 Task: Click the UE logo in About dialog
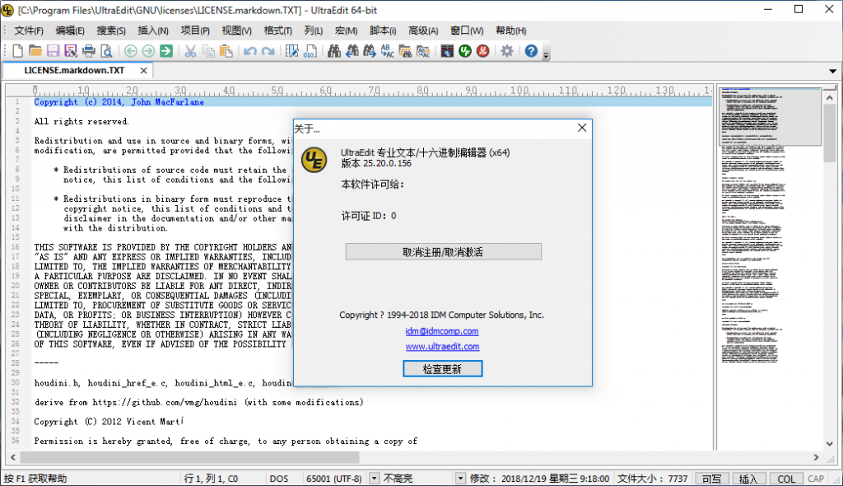(314, 160)
